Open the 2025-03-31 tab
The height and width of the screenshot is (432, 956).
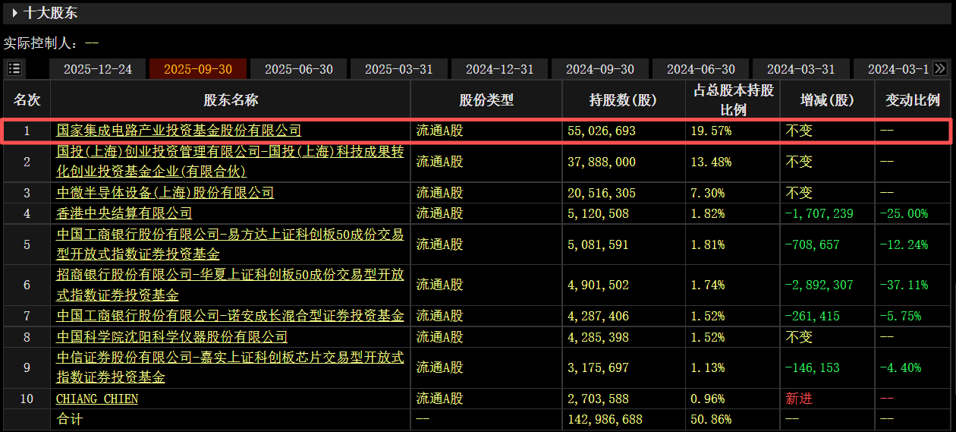point(399,69)
